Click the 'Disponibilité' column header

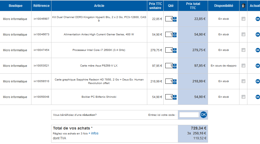point(224,5)
